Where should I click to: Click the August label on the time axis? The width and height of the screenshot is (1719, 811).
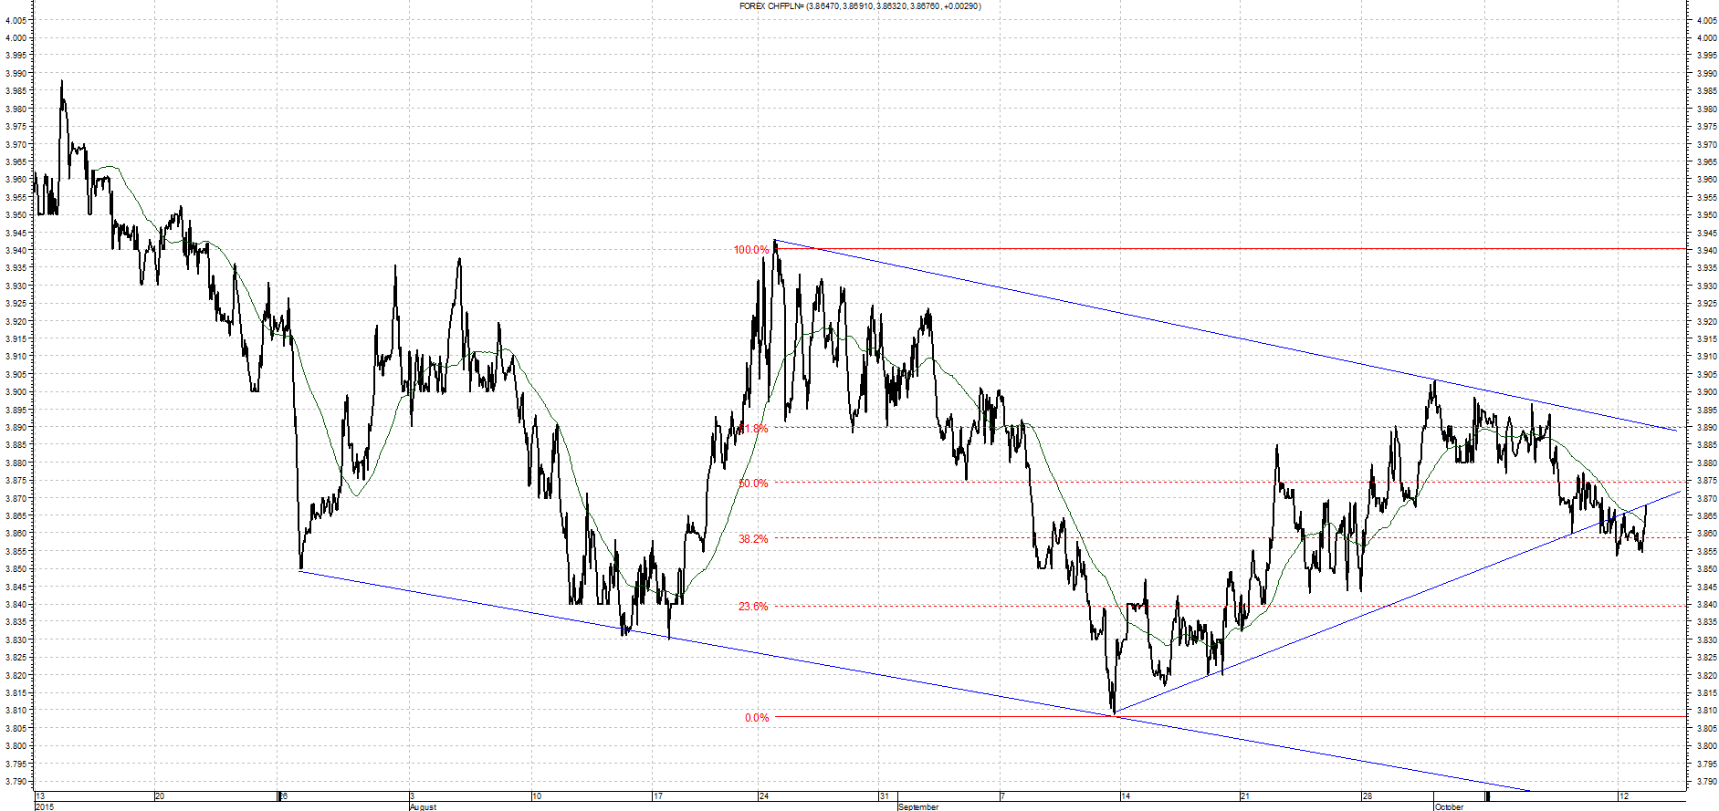pos(423,806)
